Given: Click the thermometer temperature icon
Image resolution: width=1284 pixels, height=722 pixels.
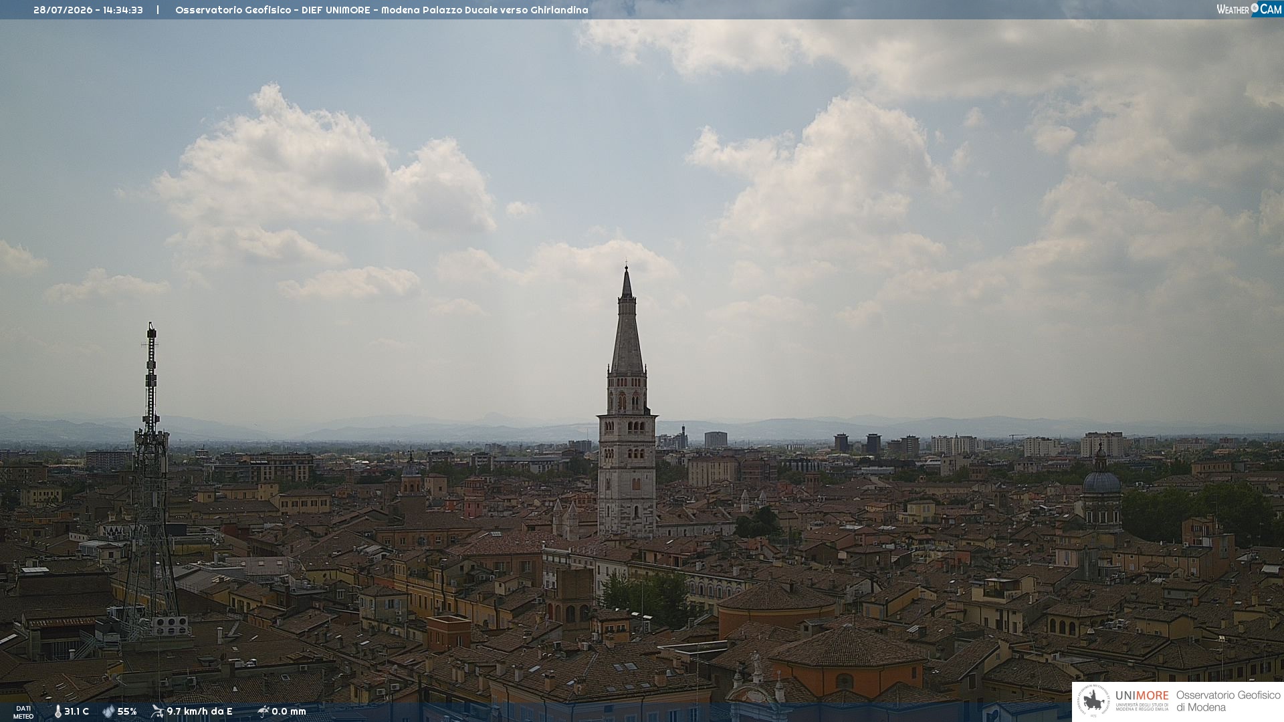Looking at the screenshot, I should (x=58, y=711).
